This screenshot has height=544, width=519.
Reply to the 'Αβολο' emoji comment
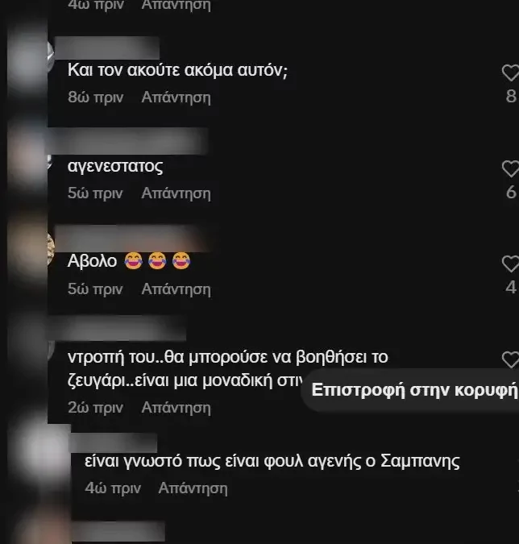pos(176,289)
